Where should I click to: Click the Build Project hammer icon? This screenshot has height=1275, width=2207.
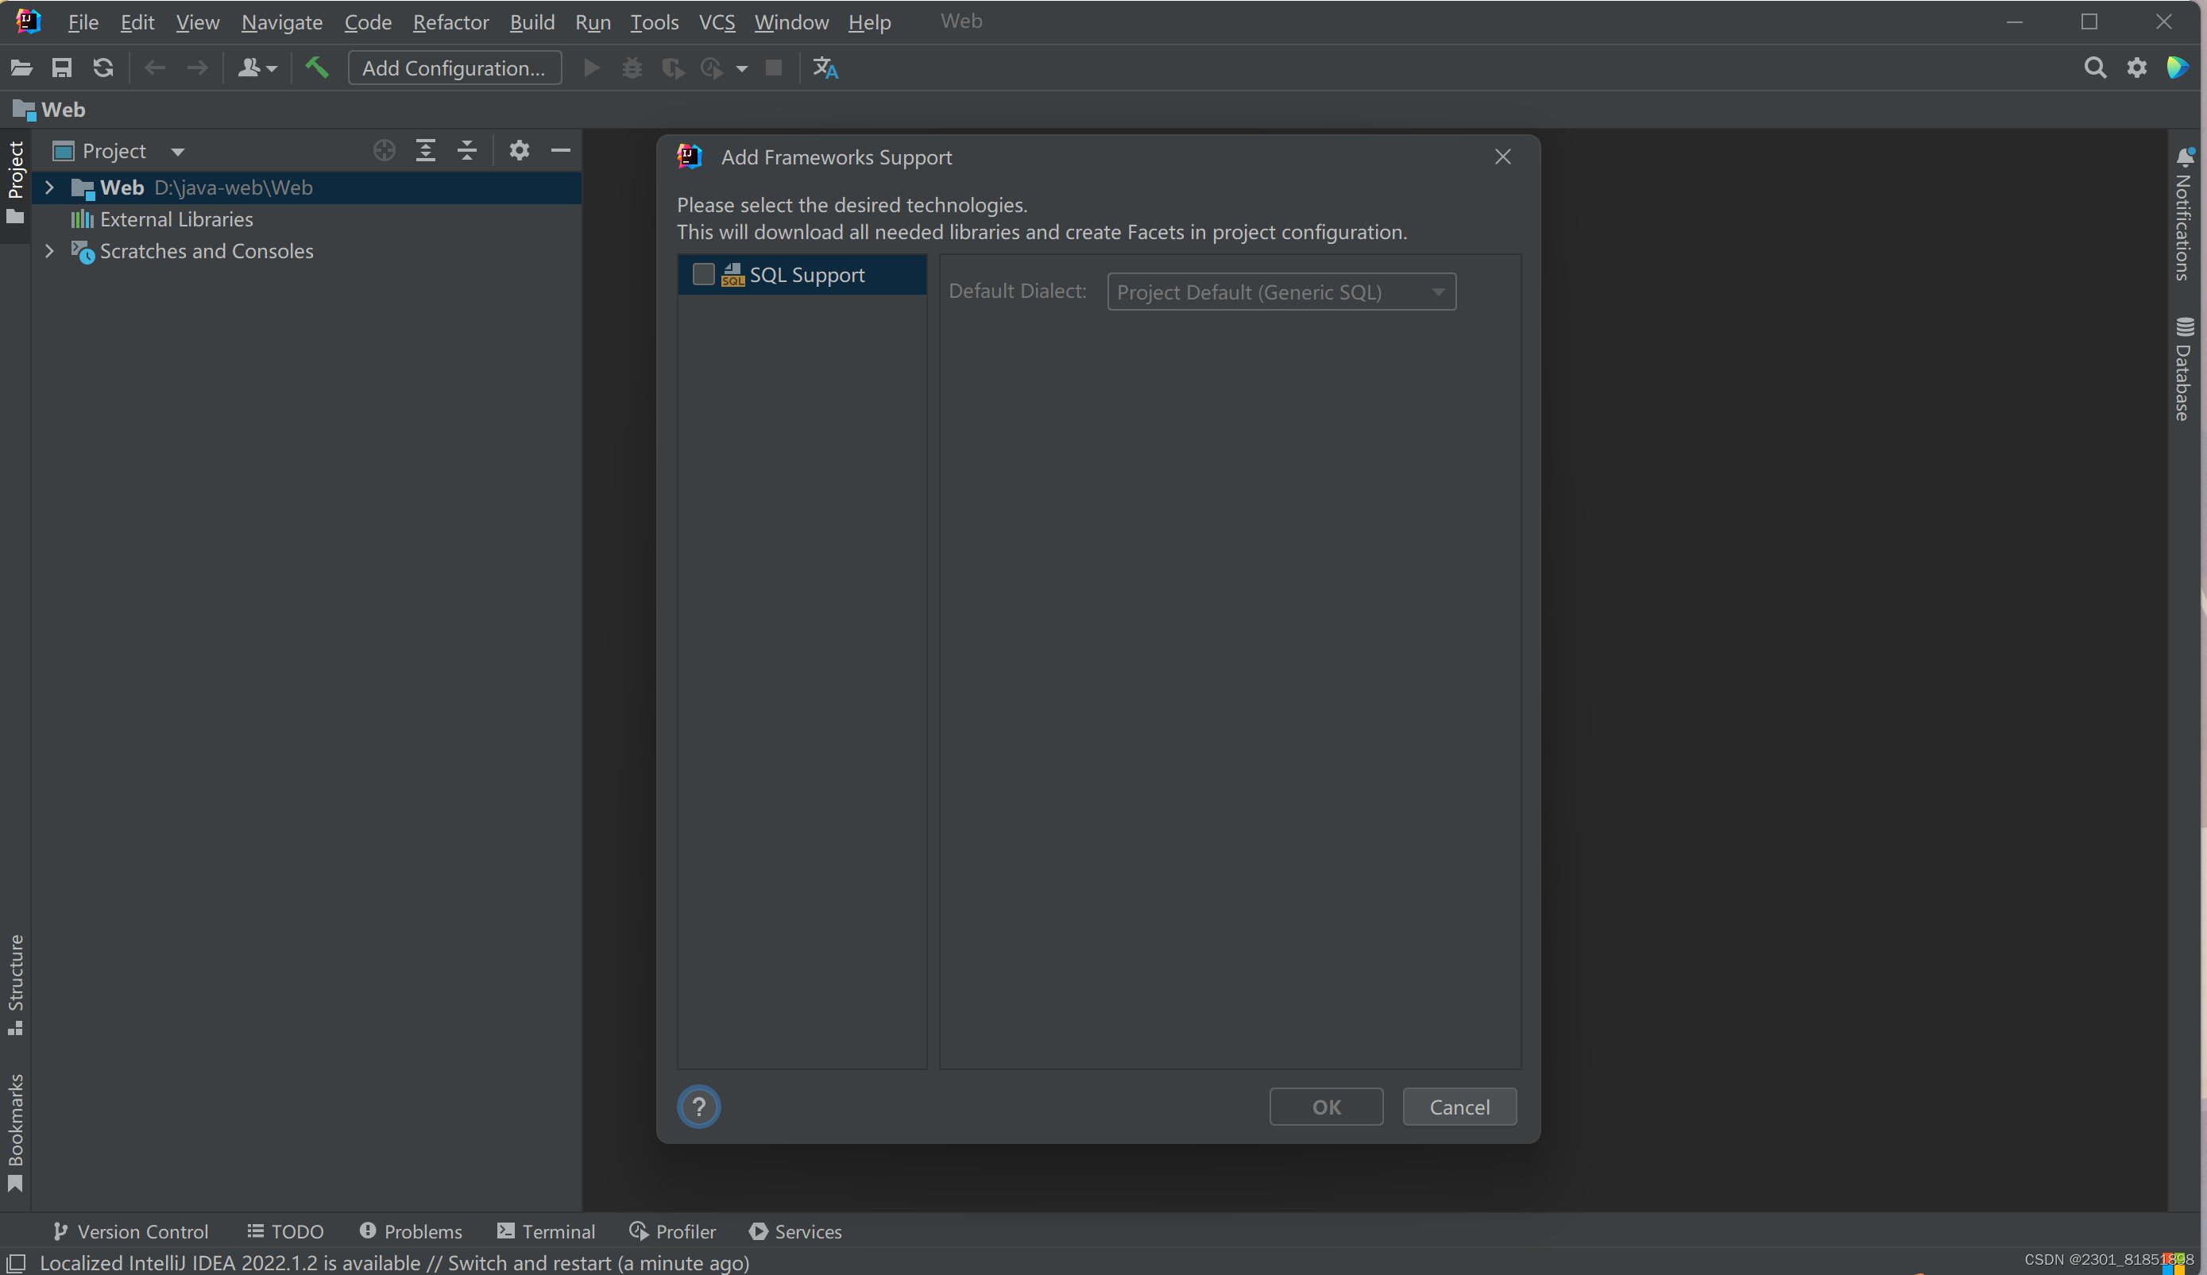[316, 68]
